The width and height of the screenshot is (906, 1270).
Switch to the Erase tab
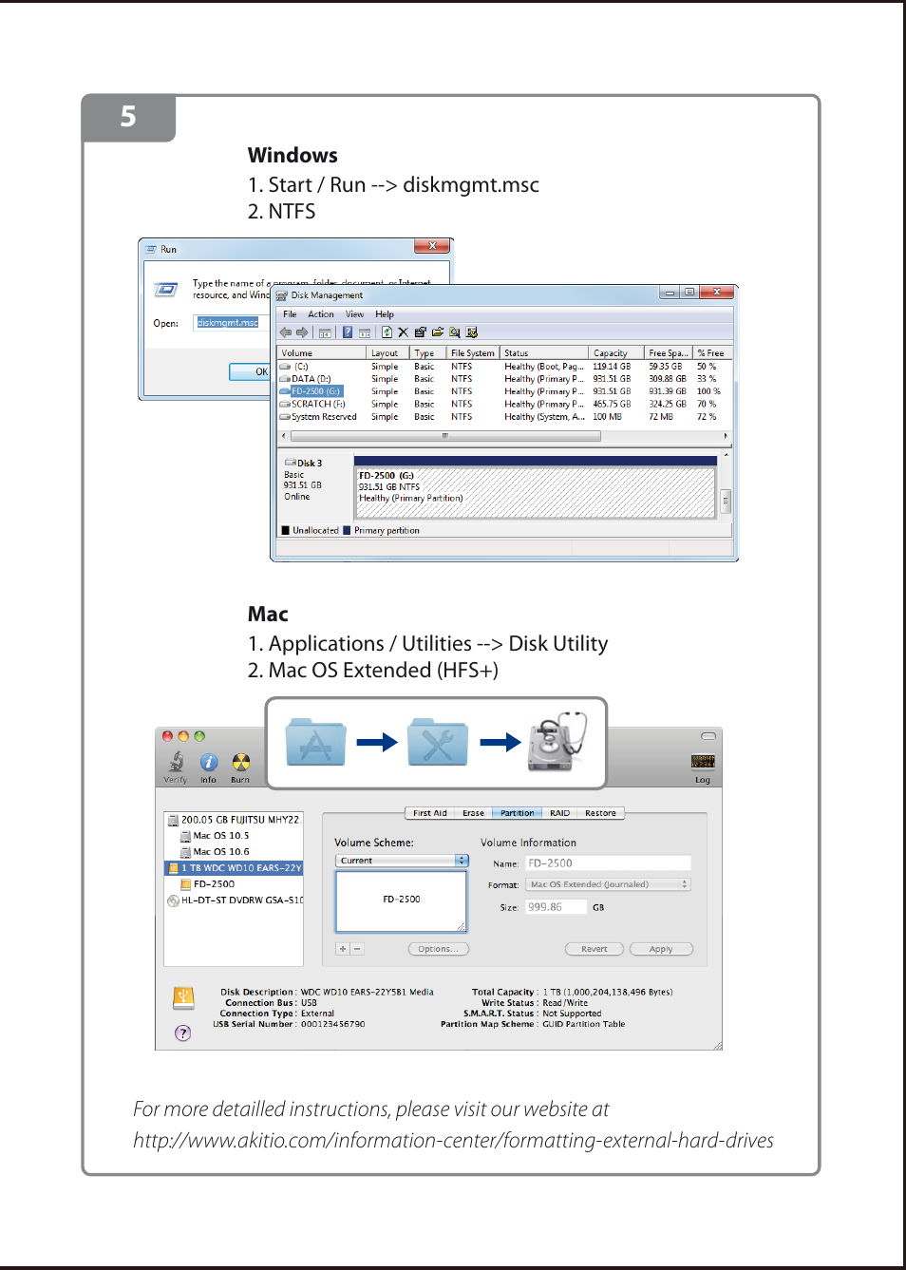[473, 813]
